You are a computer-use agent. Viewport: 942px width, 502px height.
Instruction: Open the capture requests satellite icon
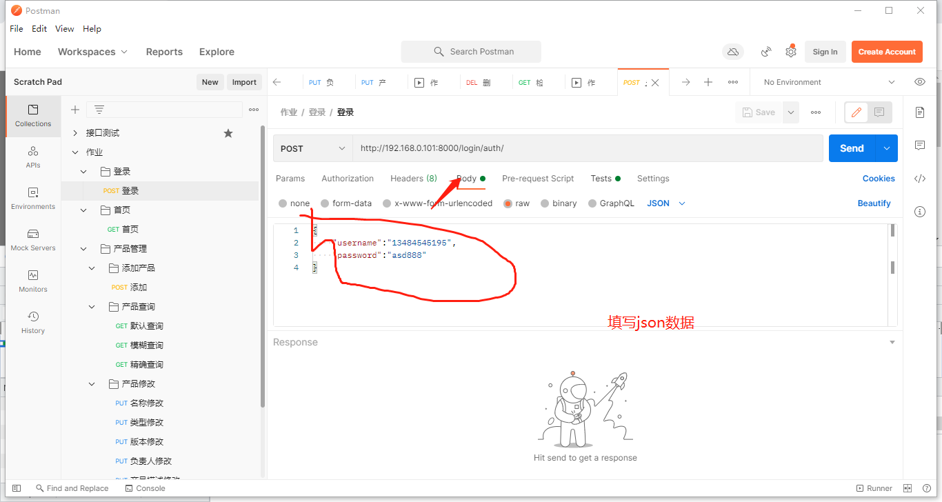766,52
